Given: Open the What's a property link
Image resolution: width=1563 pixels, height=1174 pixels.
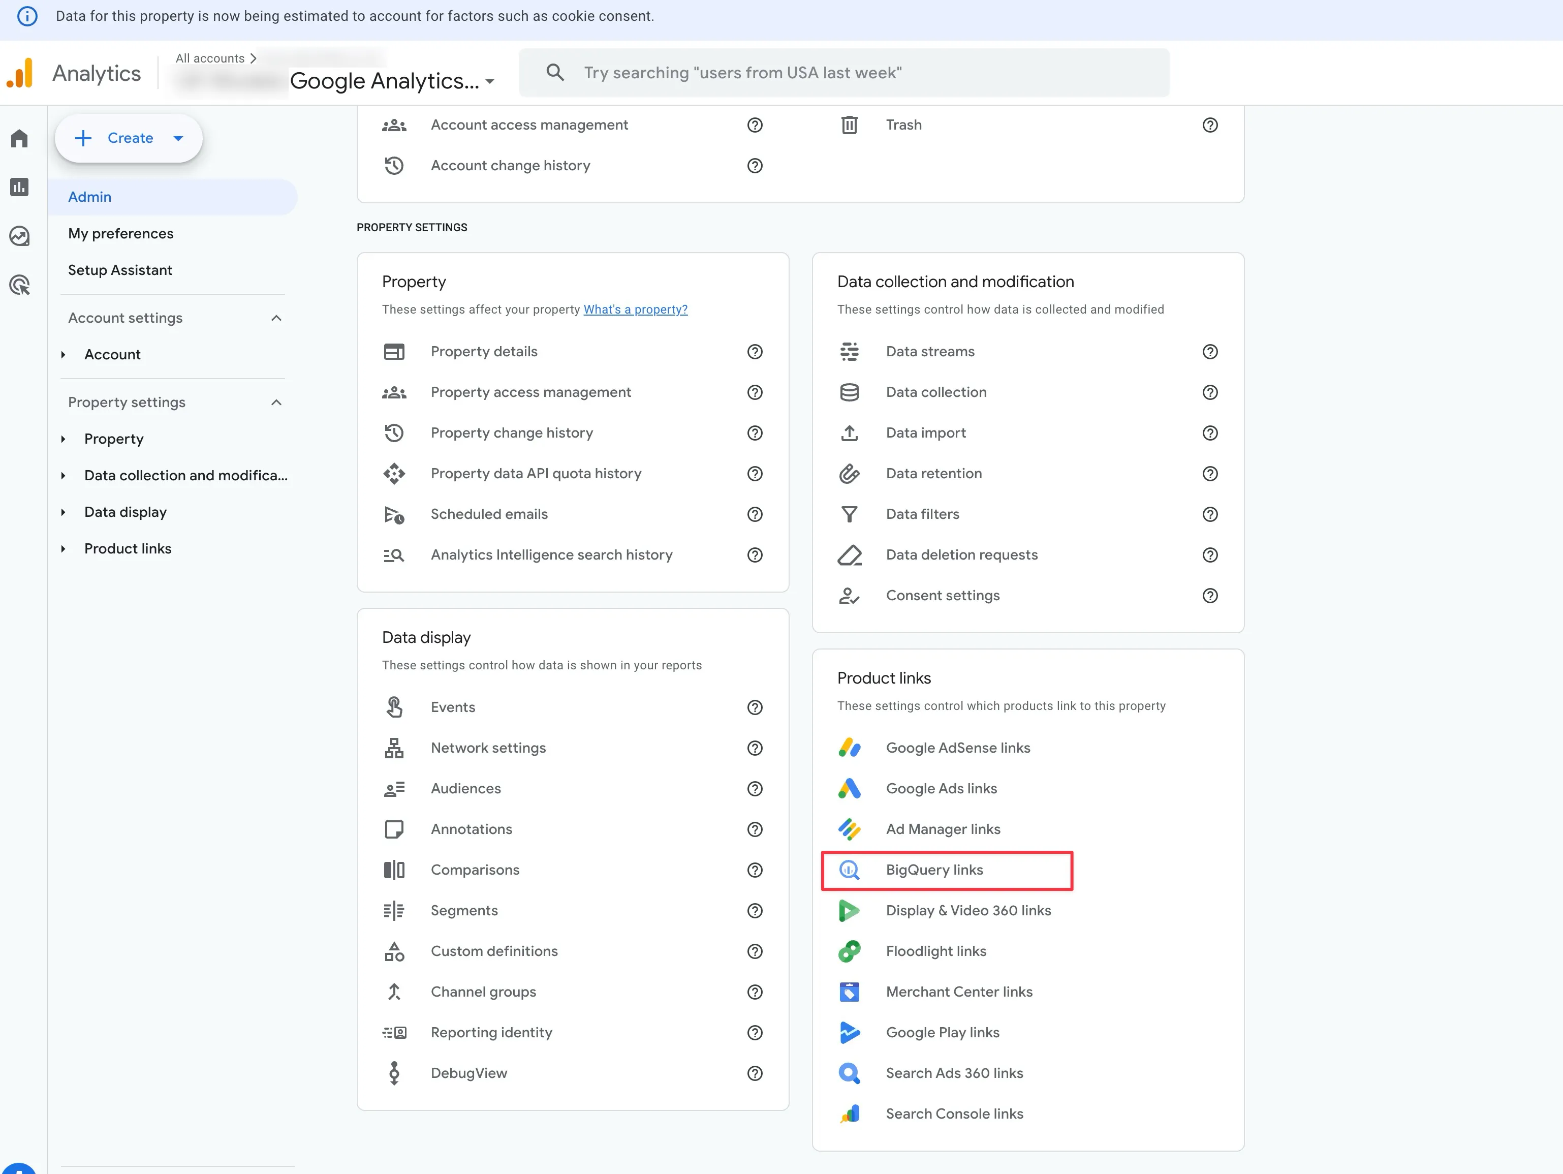Looking at the screenshot, I should (x=635, y=310).
